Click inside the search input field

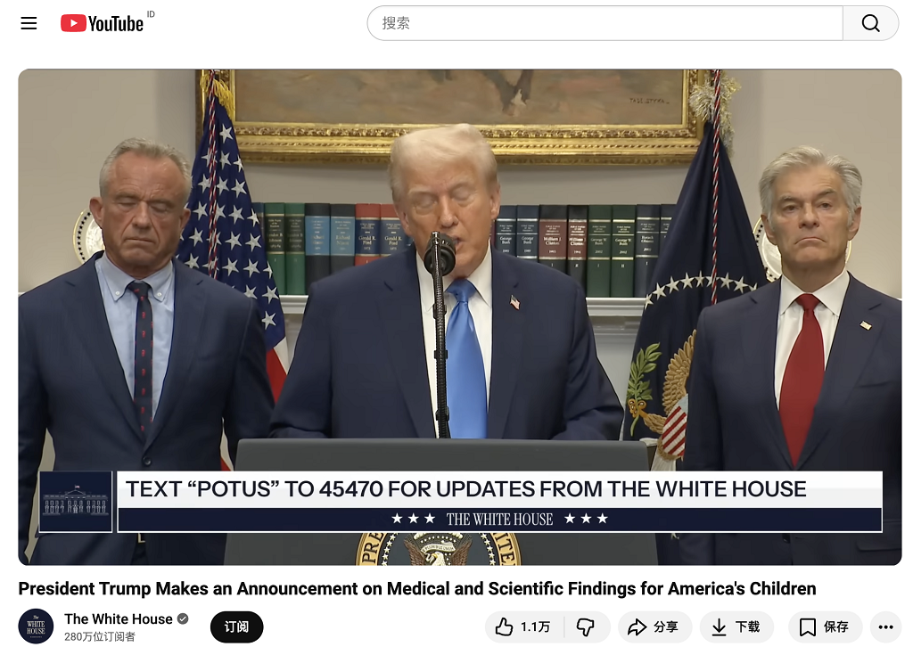605,23
